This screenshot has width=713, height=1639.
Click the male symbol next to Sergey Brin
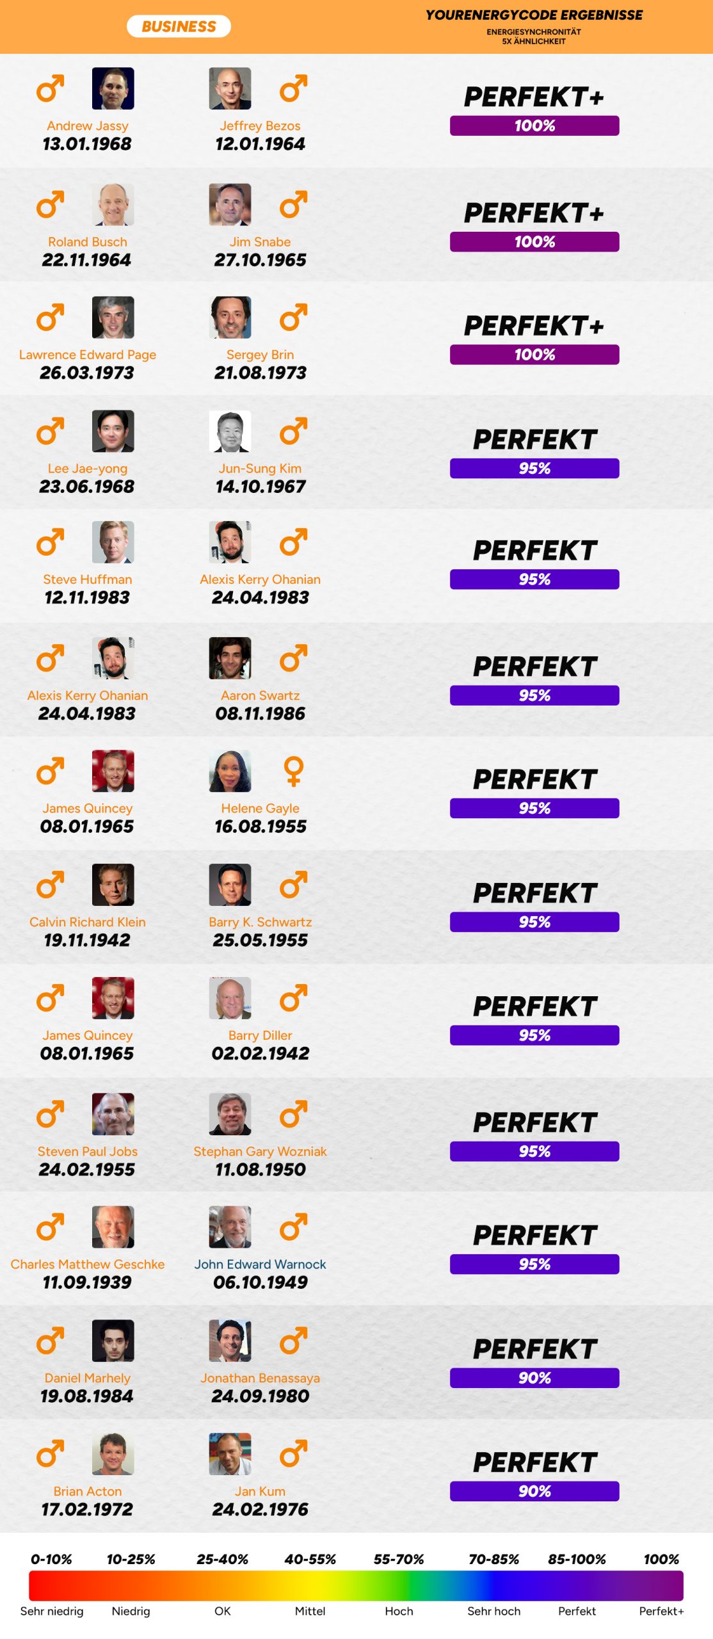293,318
